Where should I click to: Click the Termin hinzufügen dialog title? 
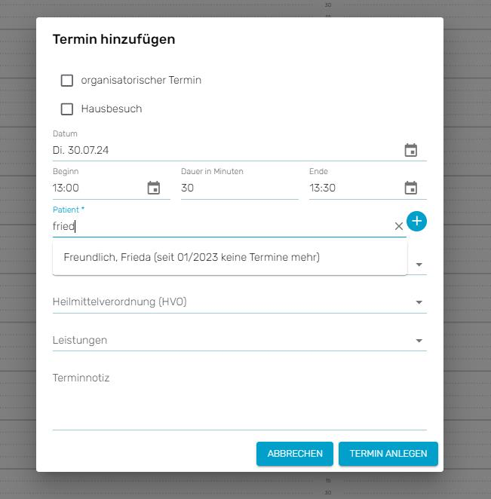114,39
